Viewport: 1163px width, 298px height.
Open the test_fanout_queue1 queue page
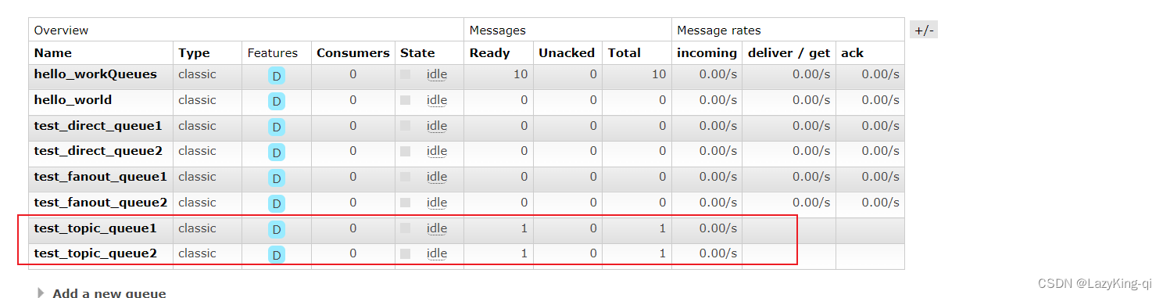click(x=101, y=177)
